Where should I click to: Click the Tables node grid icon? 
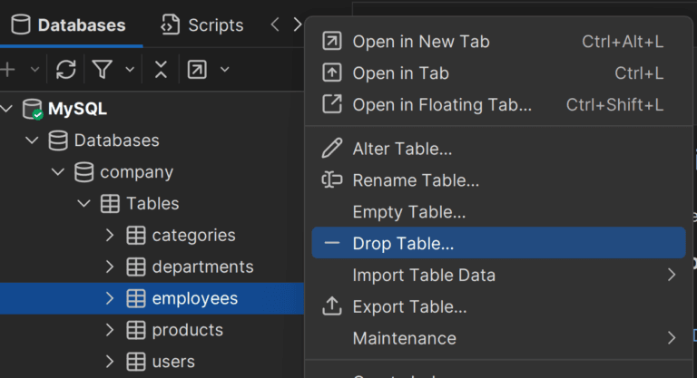pos(110,203)
